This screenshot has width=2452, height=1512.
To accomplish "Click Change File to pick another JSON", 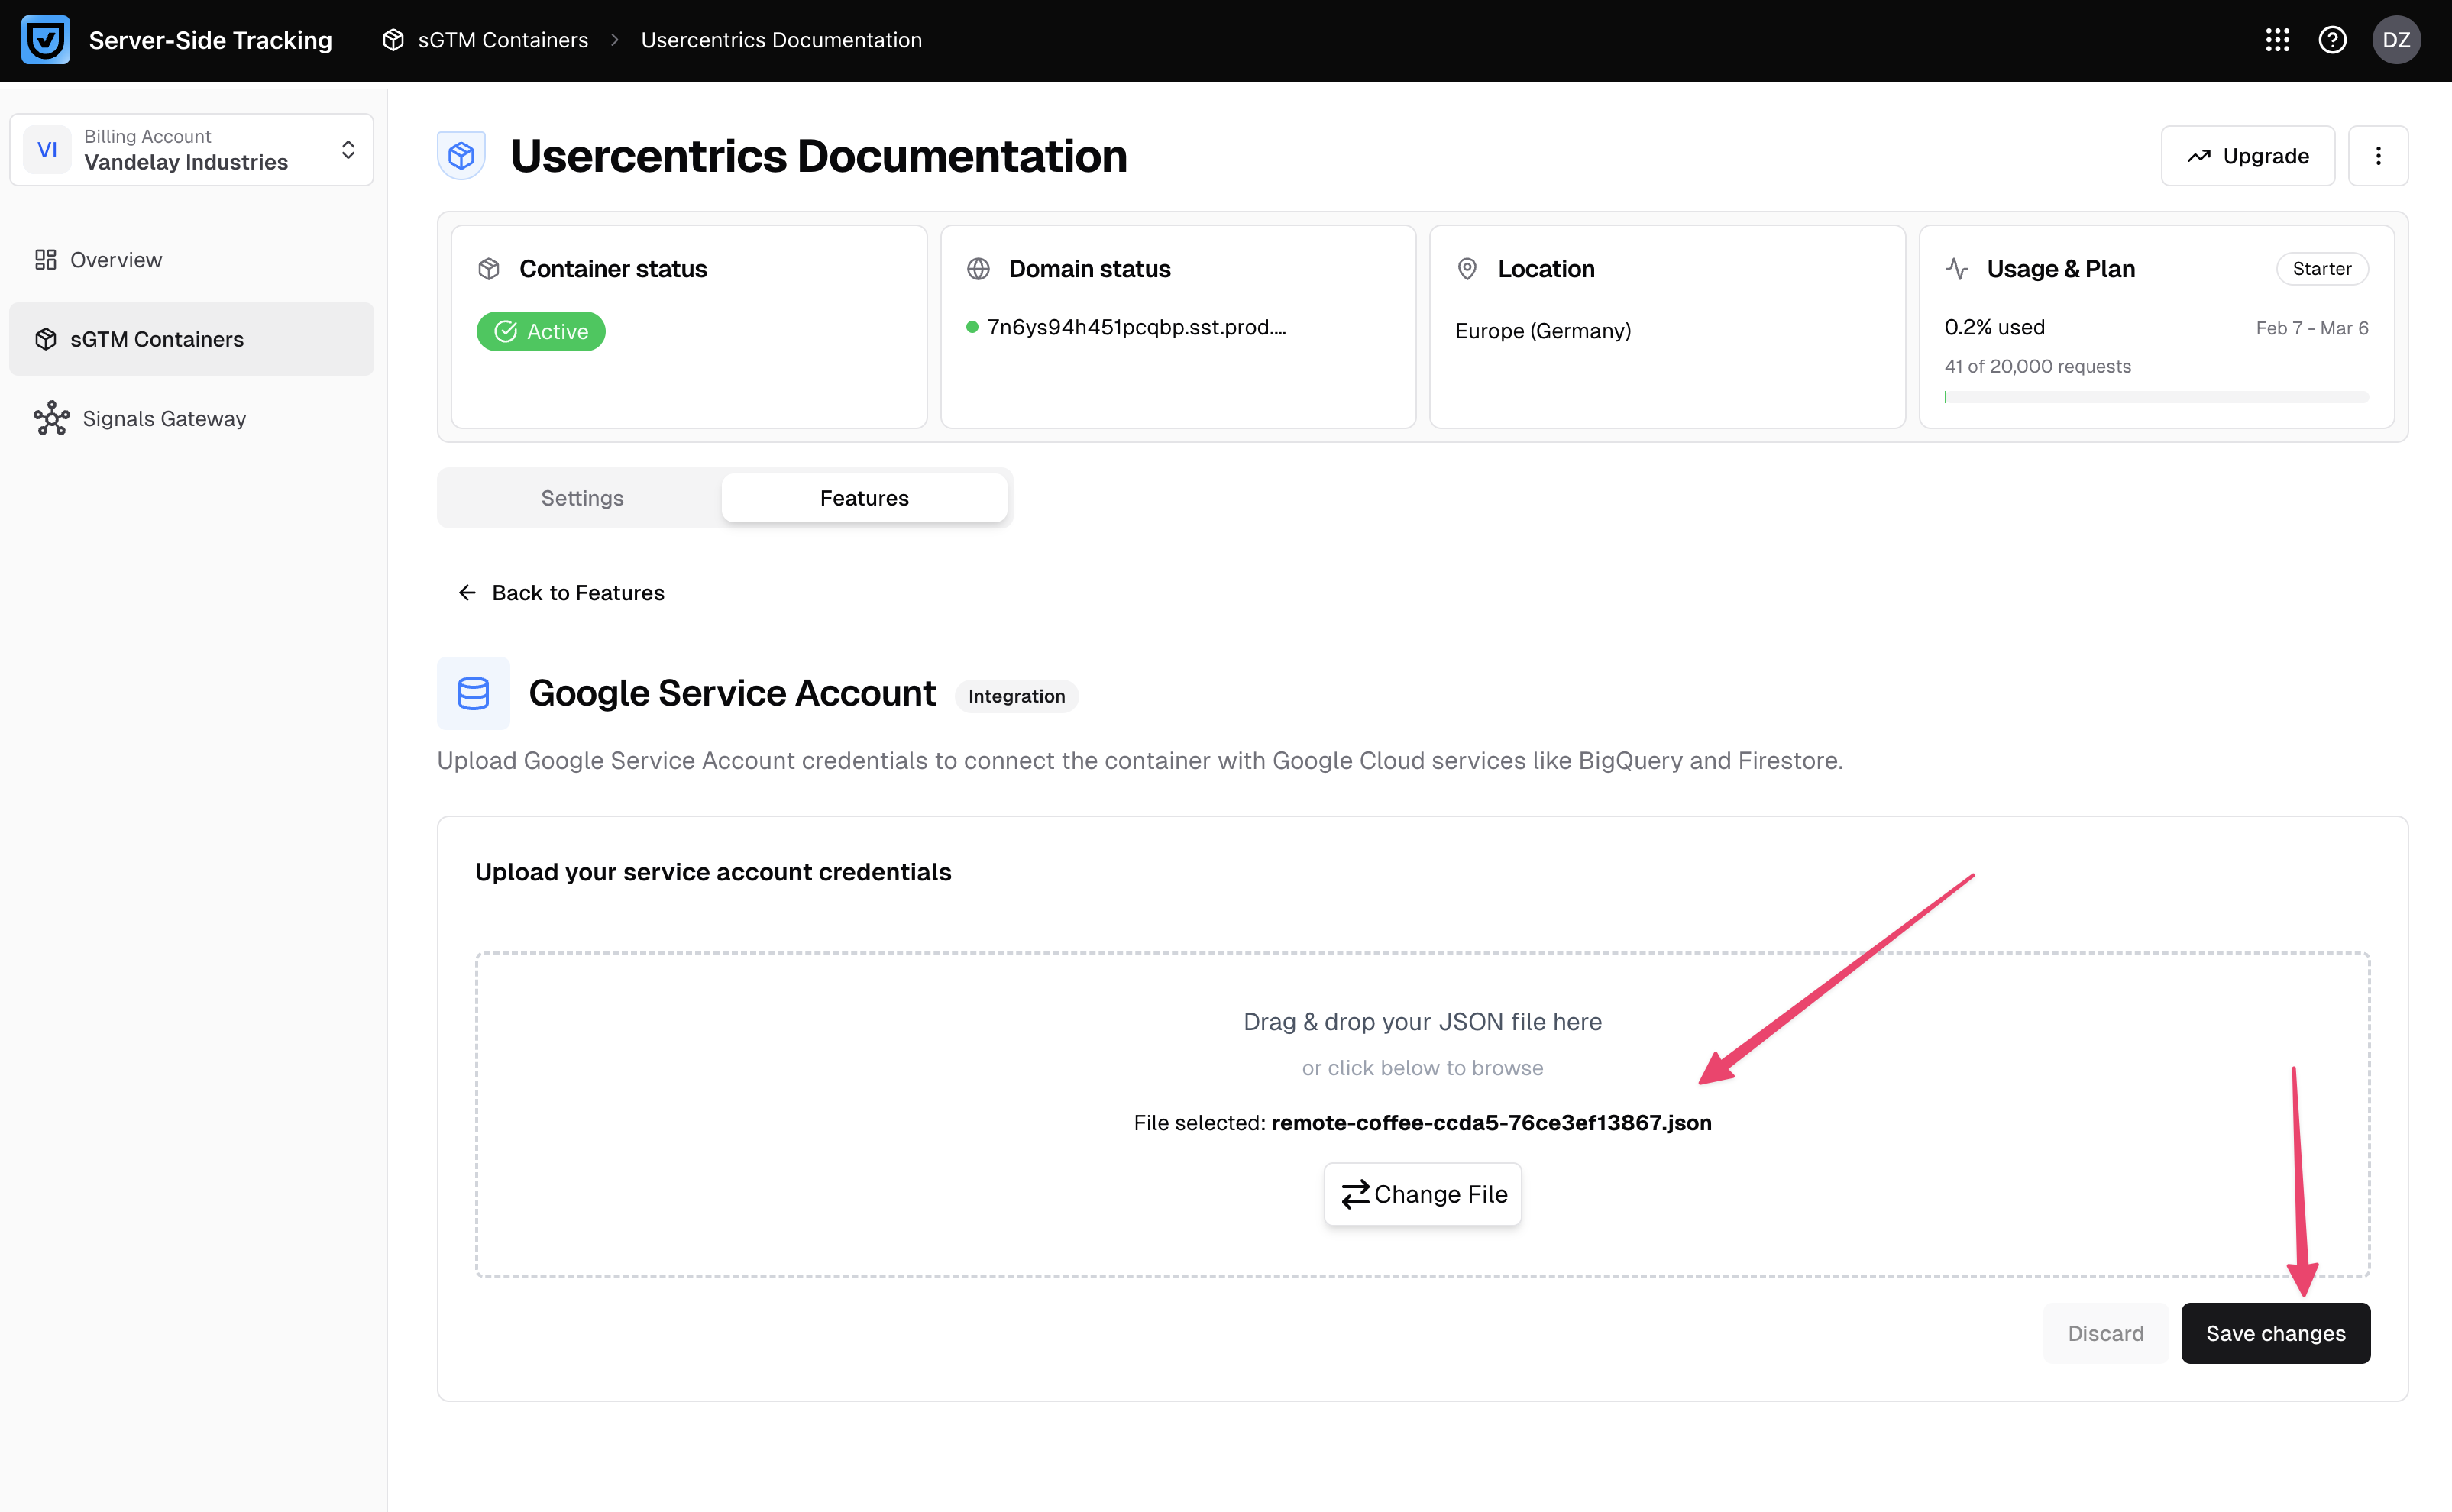I will pos(1422,1194).
